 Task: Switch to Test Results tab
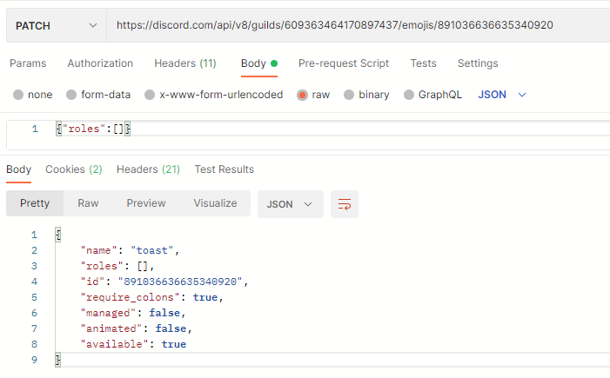tap(225, 169)
